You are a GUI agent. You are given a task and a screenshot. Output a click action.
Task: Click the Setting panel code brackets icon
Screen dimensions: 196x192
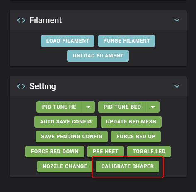coord(21,86)
